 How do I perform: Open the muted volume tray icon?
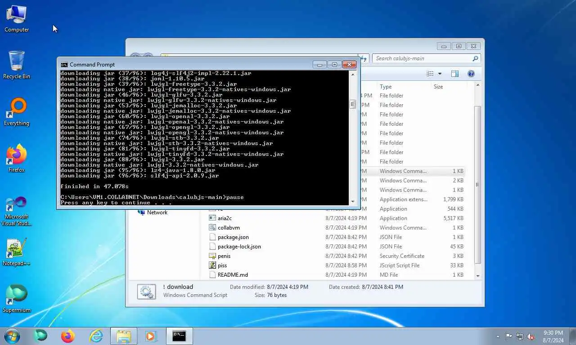tap(531, 336)
